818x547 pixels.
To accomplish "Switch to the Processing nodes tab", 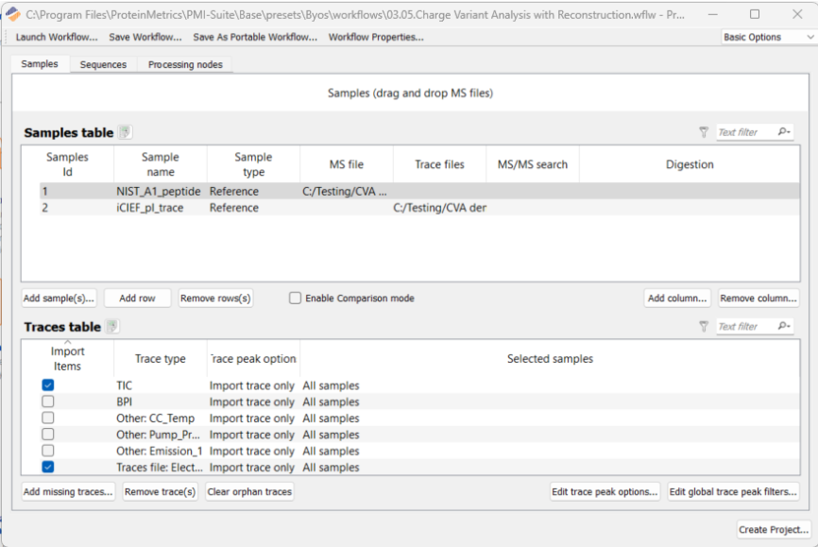I will pos(185,65).
